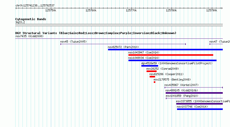Screen dimensions: 230x127
Task: Click the 125750k ruler position
Action: [51, 10]
